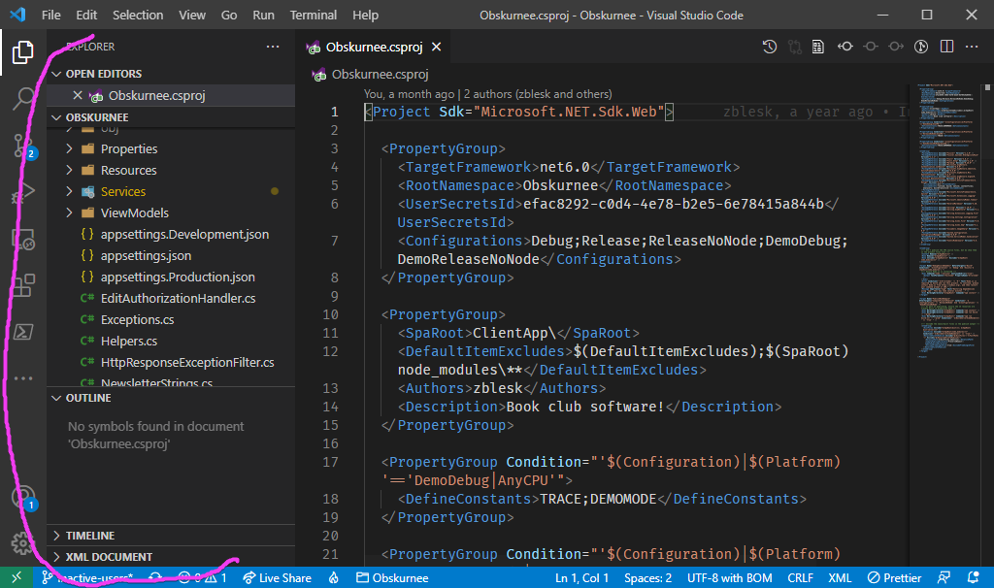Click the flame icon in status bar
The image size is (994, 588).
coord(334,578)
